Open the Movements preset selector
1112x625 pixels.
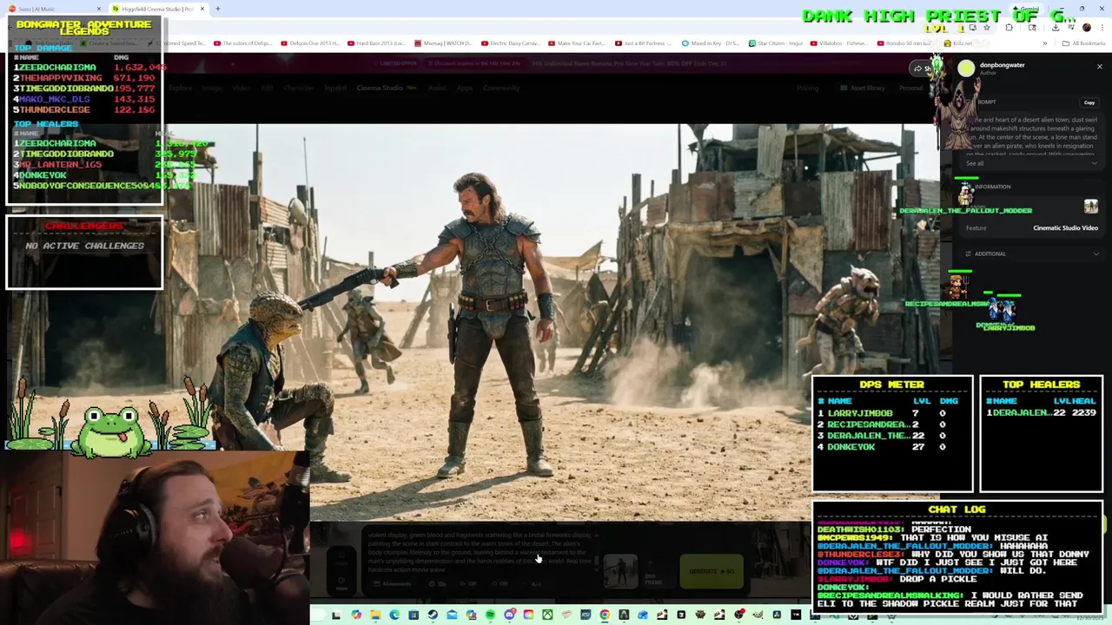394,583
